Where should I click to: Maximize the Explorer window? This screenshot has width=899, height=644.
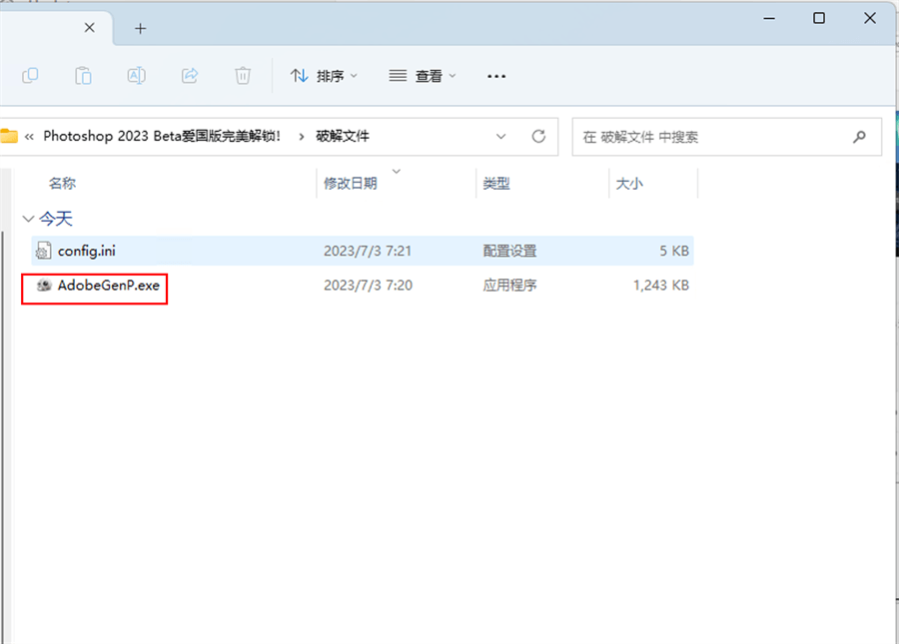(x=819, y=18)
